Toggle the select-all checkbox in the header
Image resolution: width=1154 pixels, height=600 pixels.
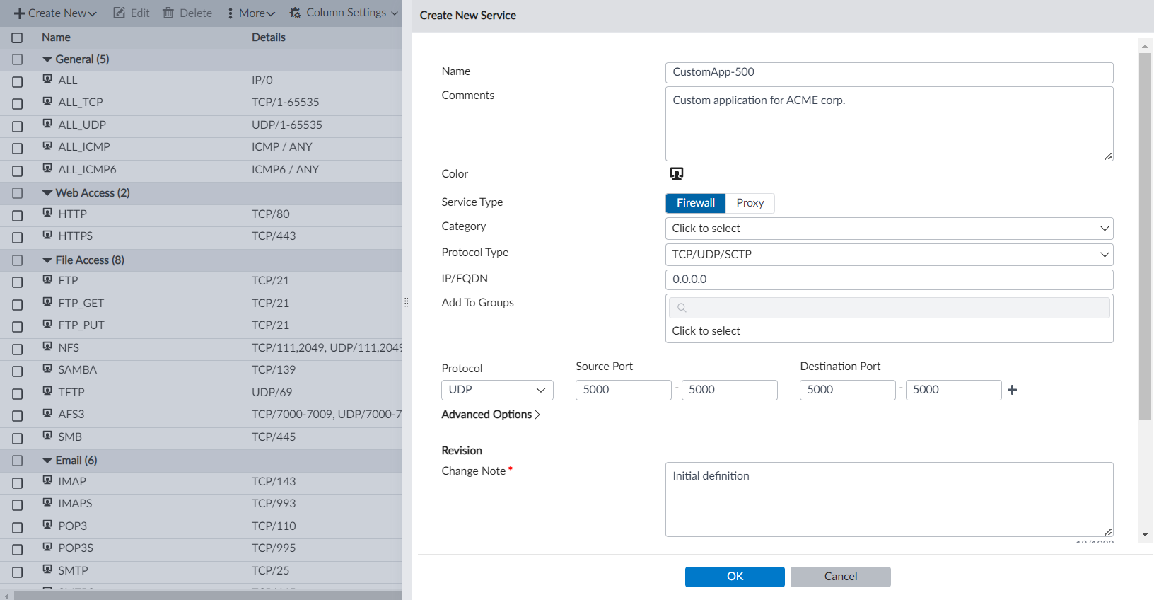pyautogui.click(x=18, y=37)
